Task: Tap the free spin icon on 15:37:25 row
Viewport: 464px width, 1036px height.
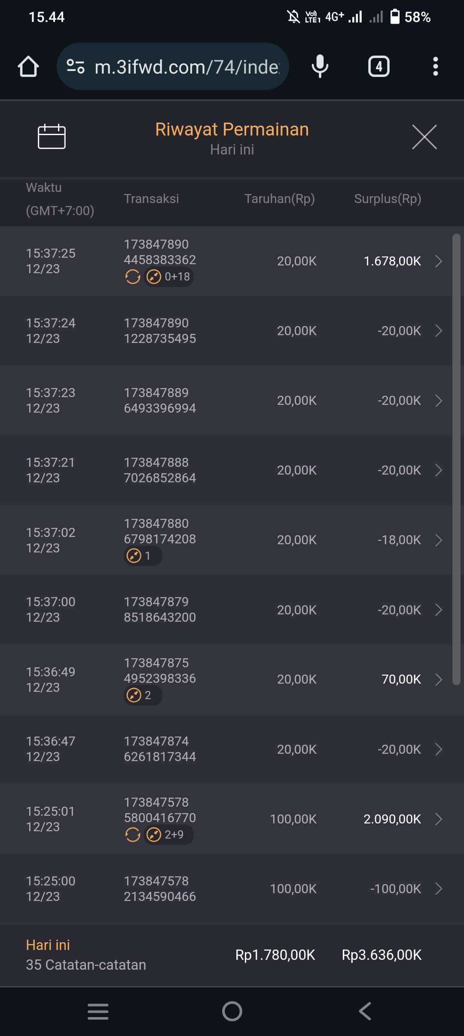Action: pyautogui.click(x=133, y=277)
